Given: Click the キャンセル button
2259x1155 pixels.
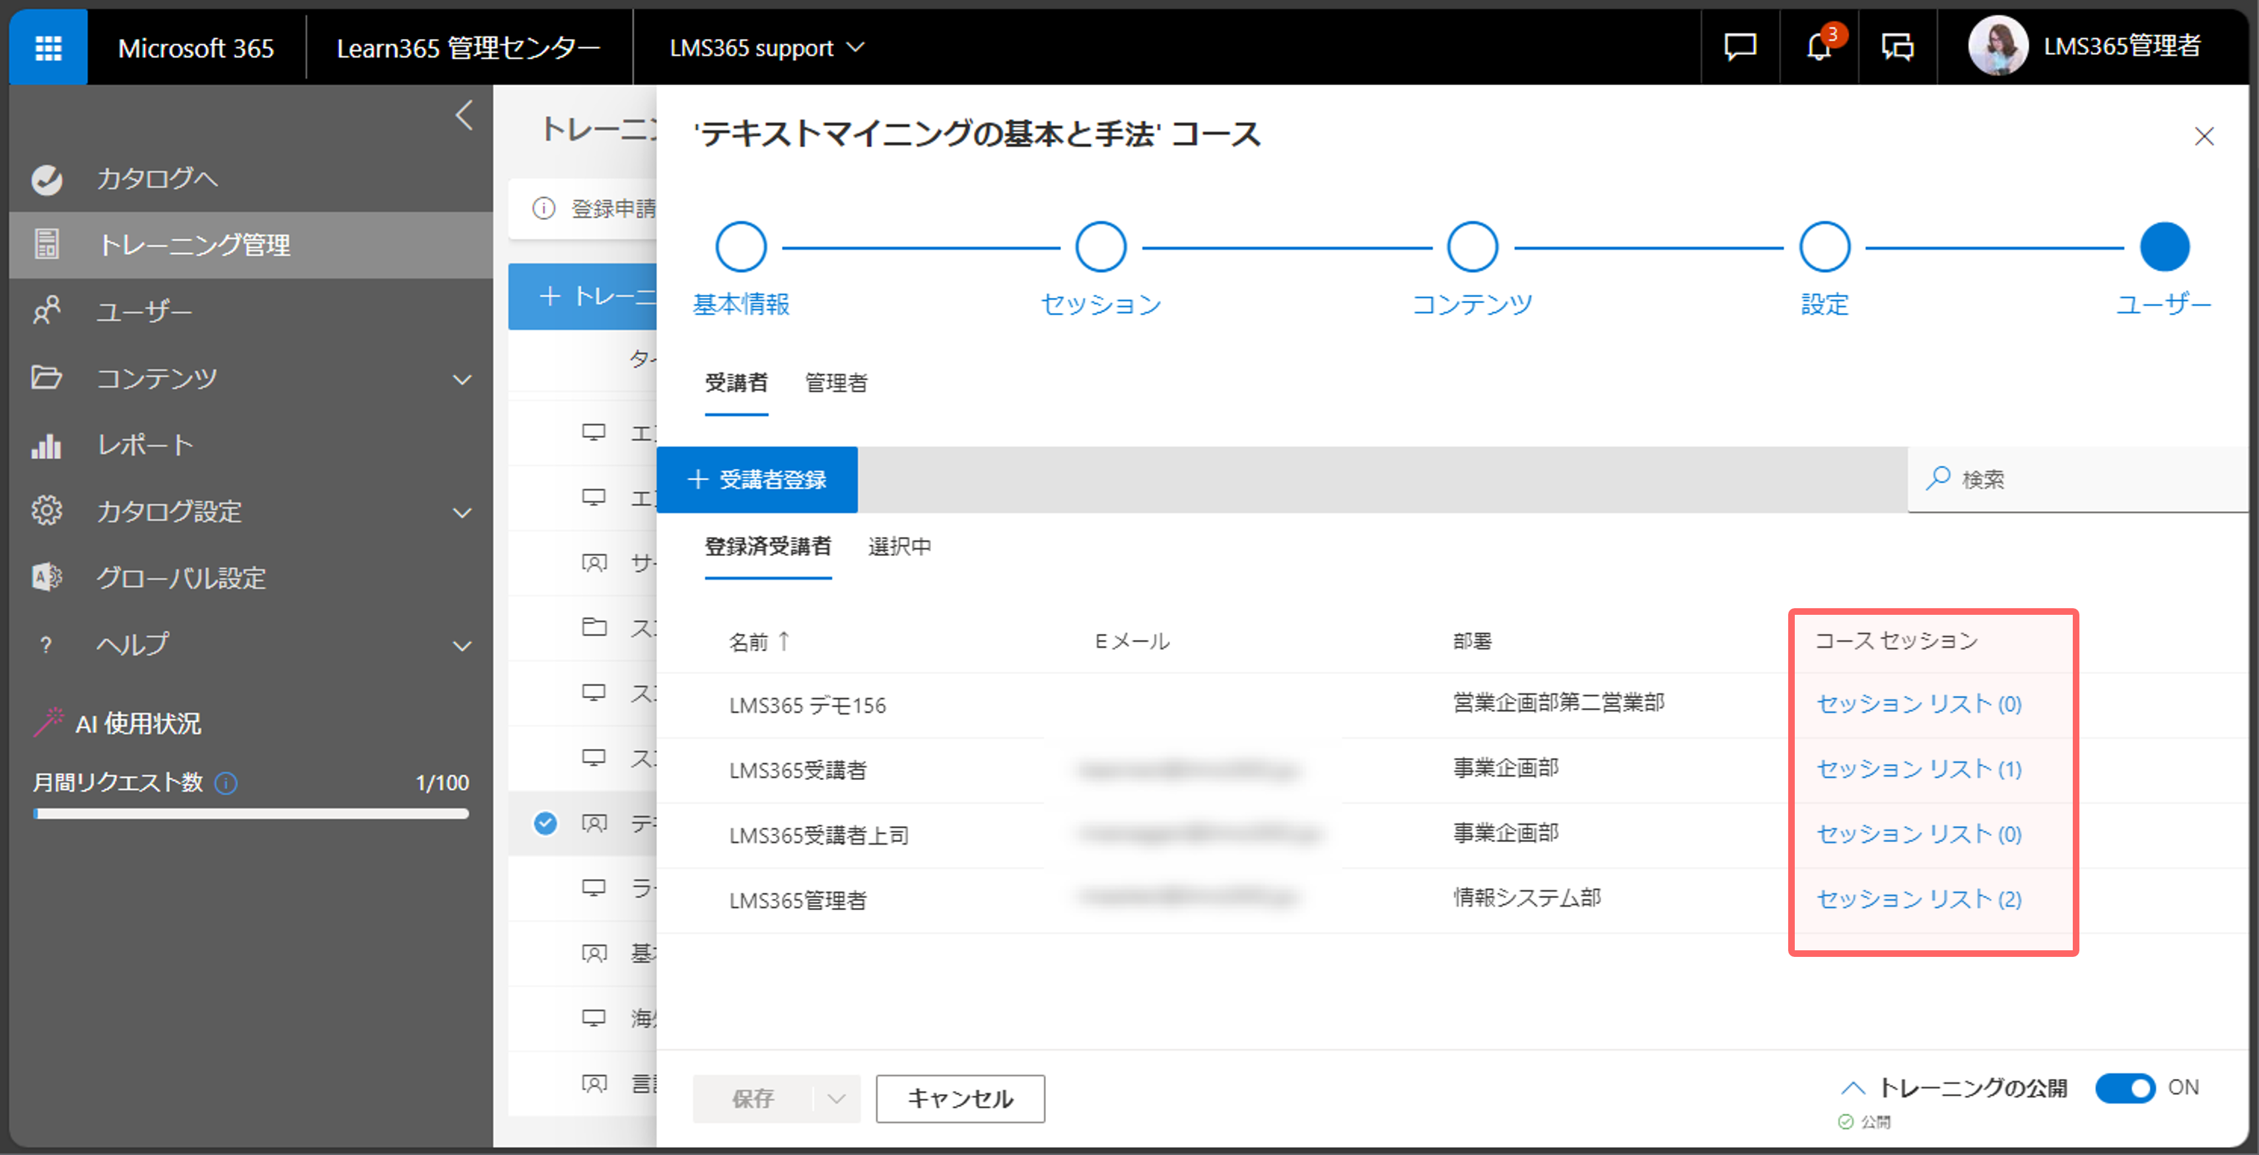Looking at the screenshot, I should click(960, 1098).
